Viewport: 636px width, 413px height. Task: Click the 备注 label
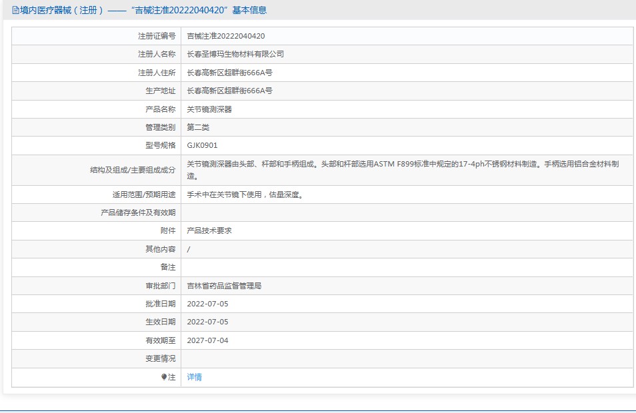[x=168, y=267]
